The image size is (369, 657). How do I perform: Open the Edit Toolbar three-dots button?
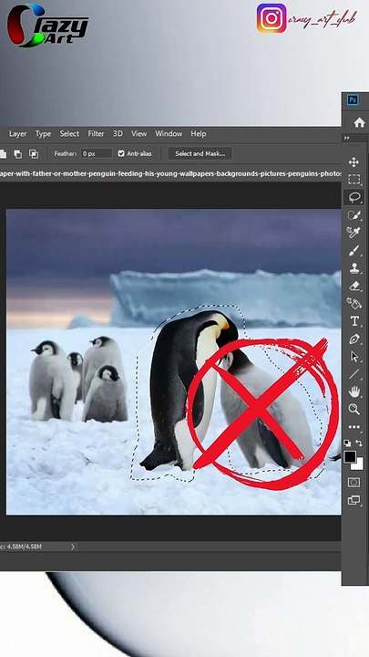(x=354, y=427)
